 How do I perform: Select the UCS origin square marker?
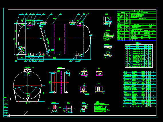pyautogui.click(x=8, y=115)
